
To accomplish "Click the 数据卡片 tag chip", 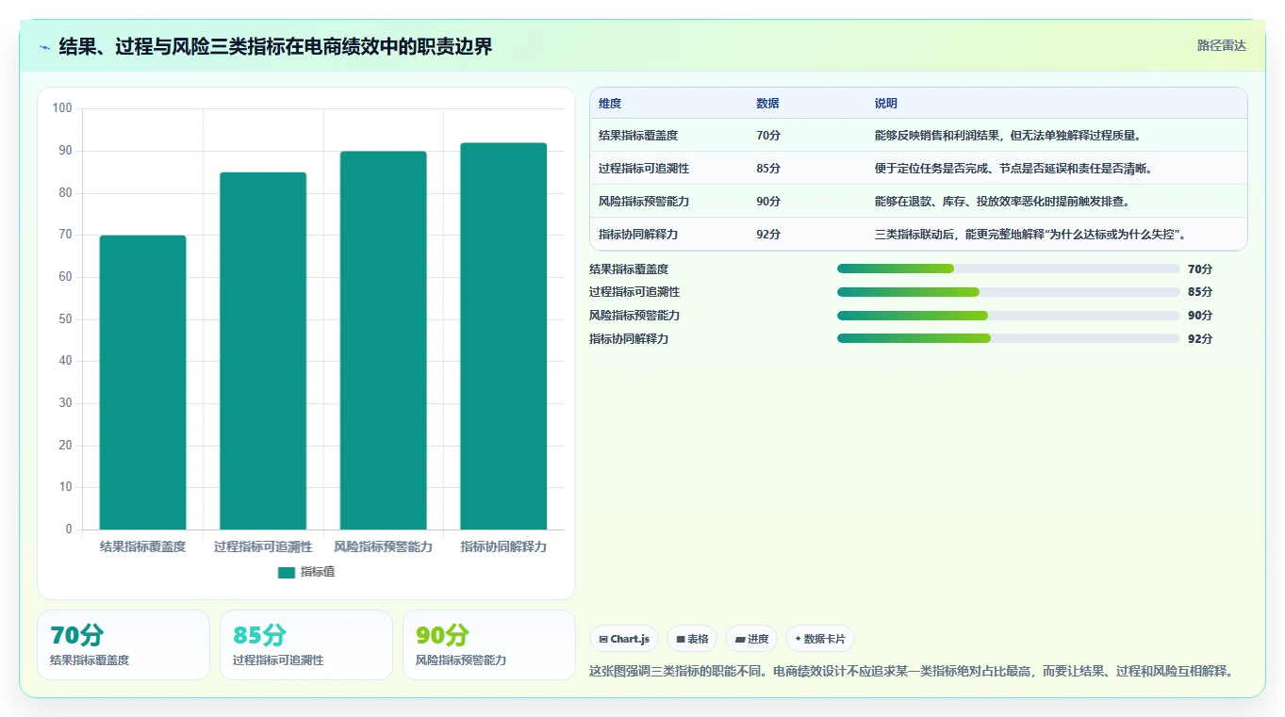I will click(820, 639).
